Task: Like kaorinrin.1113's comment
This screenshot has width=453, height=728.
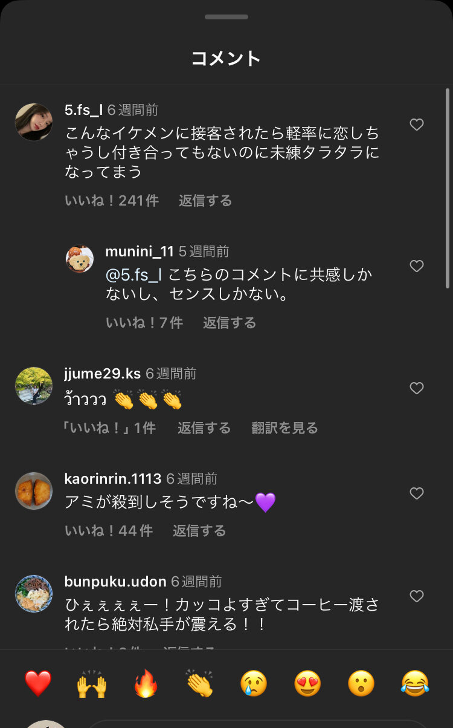Action: coord(417,493)
